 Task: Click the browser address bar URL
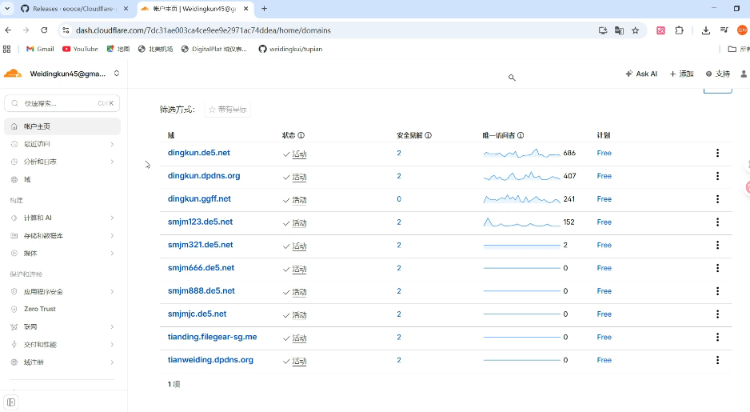click(203, 30)
